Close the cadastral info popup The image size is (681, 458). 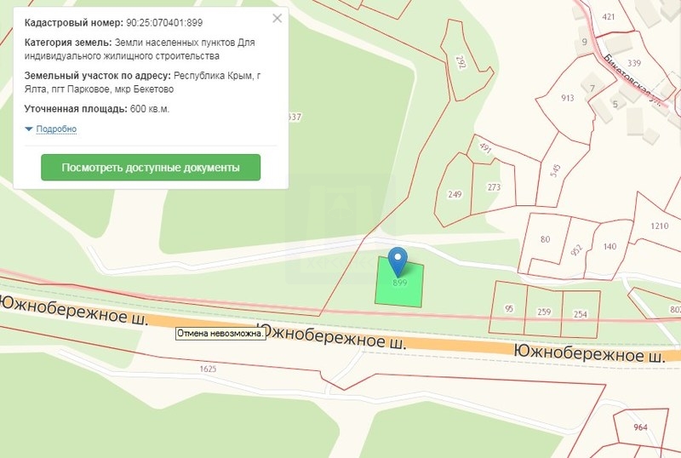(278, 18)
